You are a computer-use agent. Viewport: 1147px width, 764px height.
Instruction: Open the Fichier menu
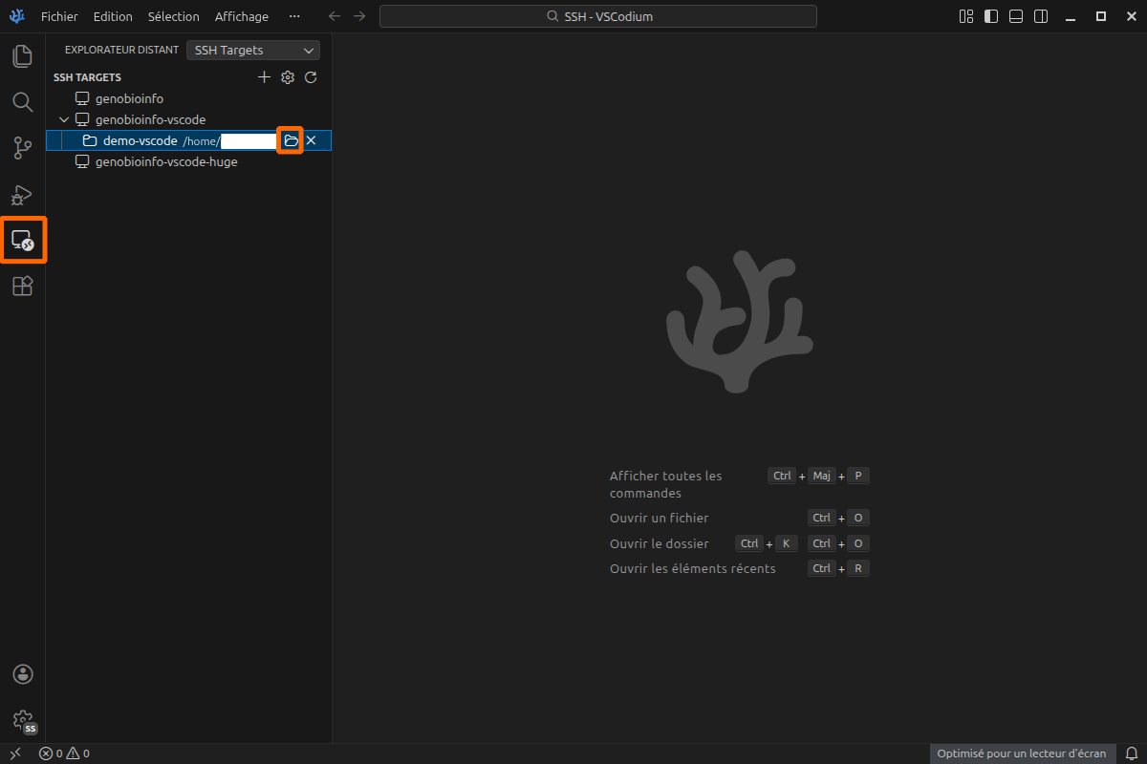(59, 16)
